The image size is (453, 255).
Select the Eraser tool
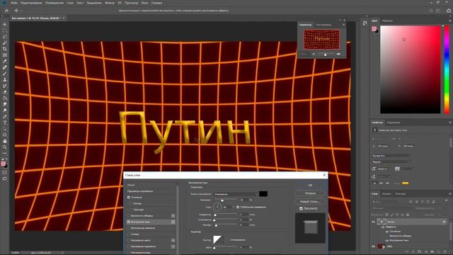[x=5, y=91]
